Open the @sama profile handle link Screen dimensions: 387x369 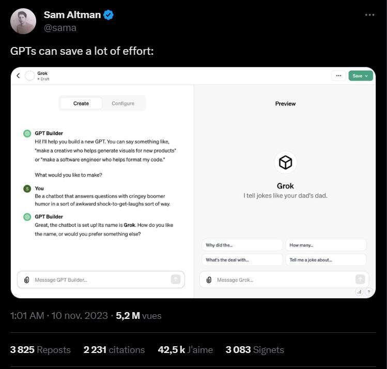click(60, 28)
